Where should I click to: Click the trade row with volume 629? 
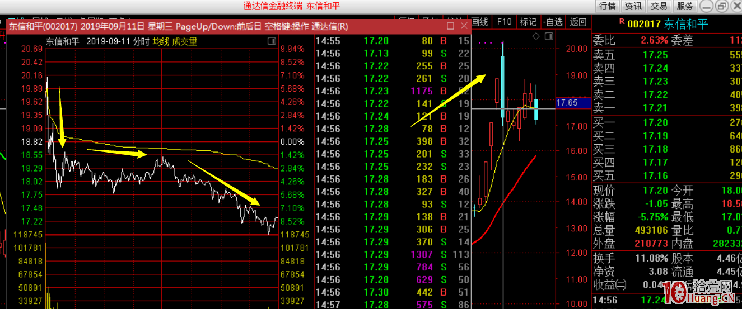[x=393, y=279]
